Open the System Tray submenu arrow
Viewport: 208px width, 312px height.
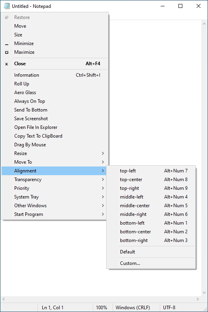pyautogui.click(x=103, y=197)
